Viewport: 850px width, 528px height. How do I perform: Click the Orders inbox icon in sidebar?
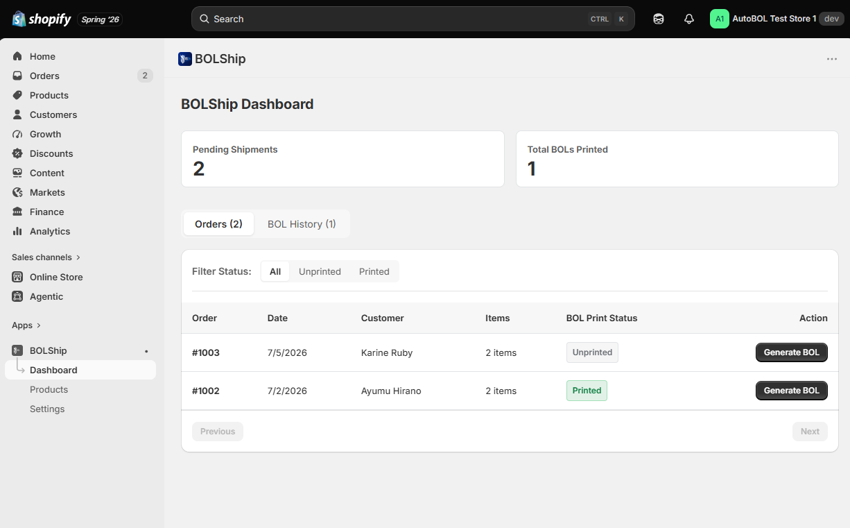pos(17,76)
